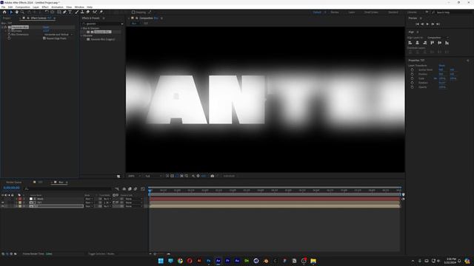Open Parent & Link dropdown for layer 1
Viewport: 474px width, 266px height.
[x=133, y=199]
